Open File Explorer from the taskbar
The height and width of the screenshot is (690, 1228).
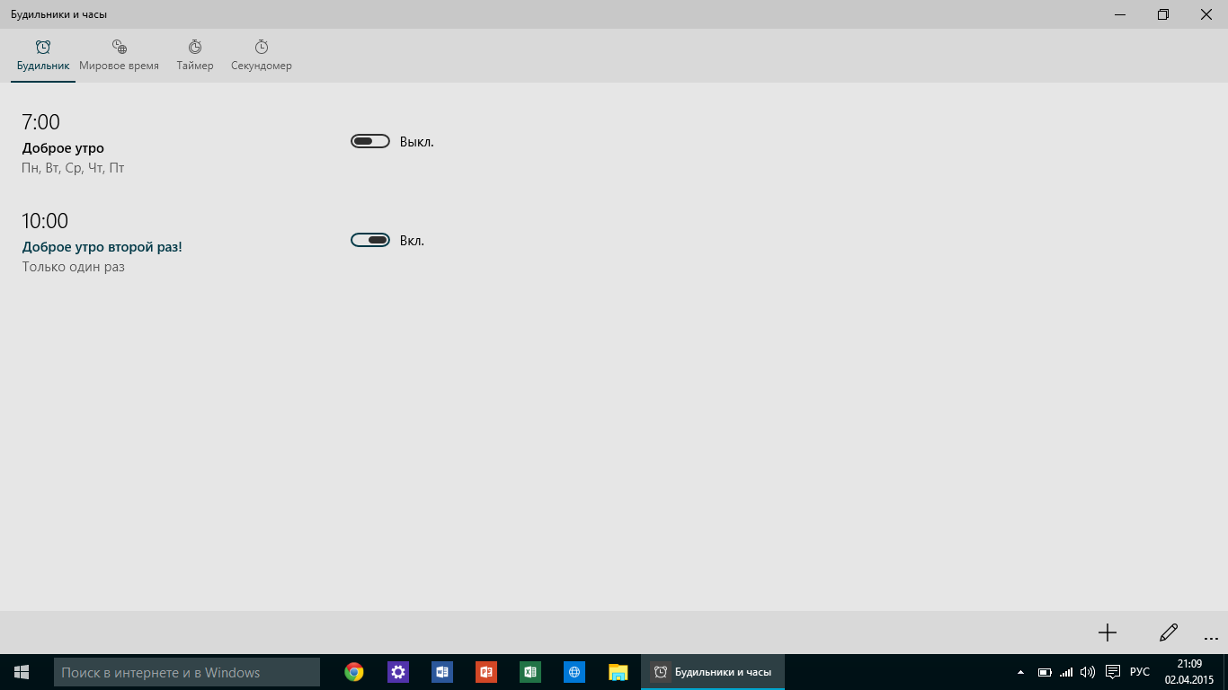pos(618,672)
